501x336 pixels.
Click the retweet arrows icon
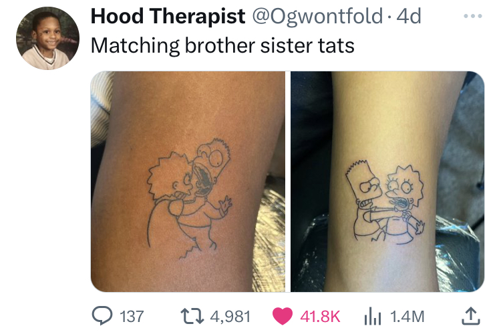(x=192, y=316)
